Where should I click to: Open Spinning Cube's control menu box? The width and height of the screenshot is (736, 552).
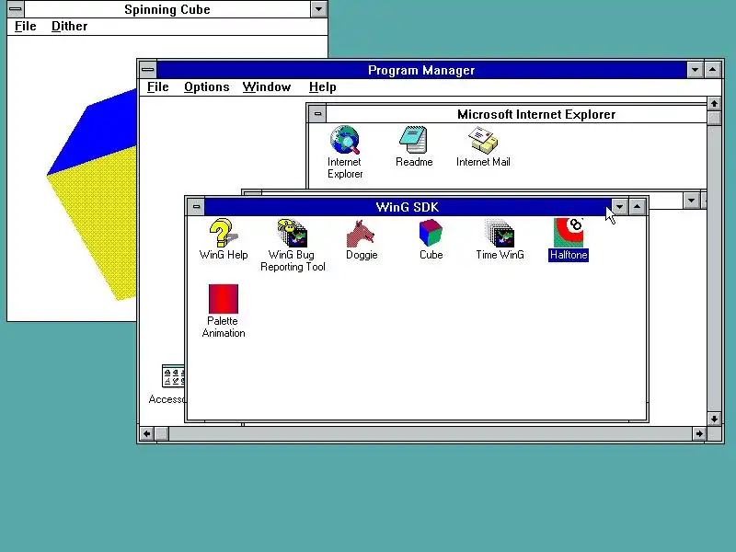pos(16,9)
